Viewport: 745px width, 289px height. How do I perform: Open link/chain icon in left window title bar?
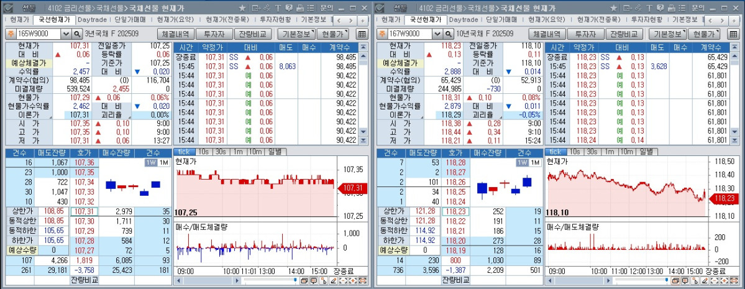tap(268, 8)
